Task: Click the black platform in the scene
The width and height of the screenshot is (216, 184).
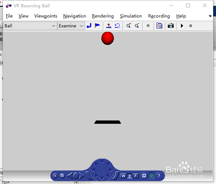Action: pyautogui.click(x=108, y=122)
